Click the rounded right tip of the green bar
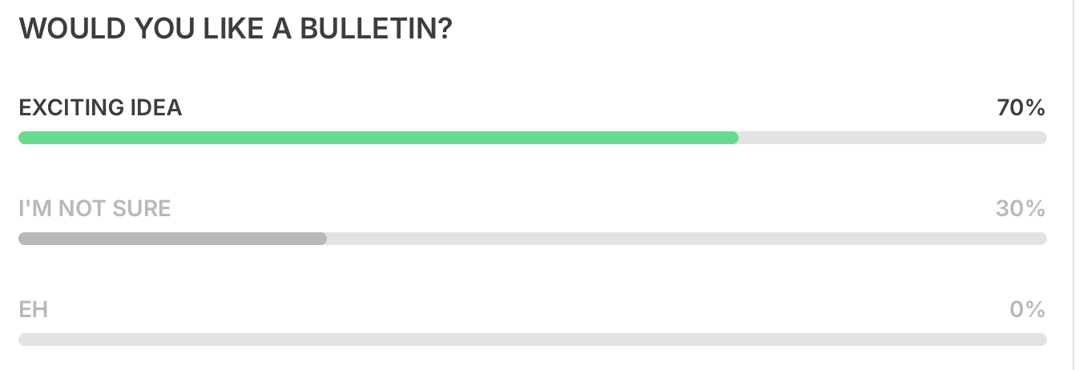This screenshot has width=1083, height=370. click(x=733, y=138)
